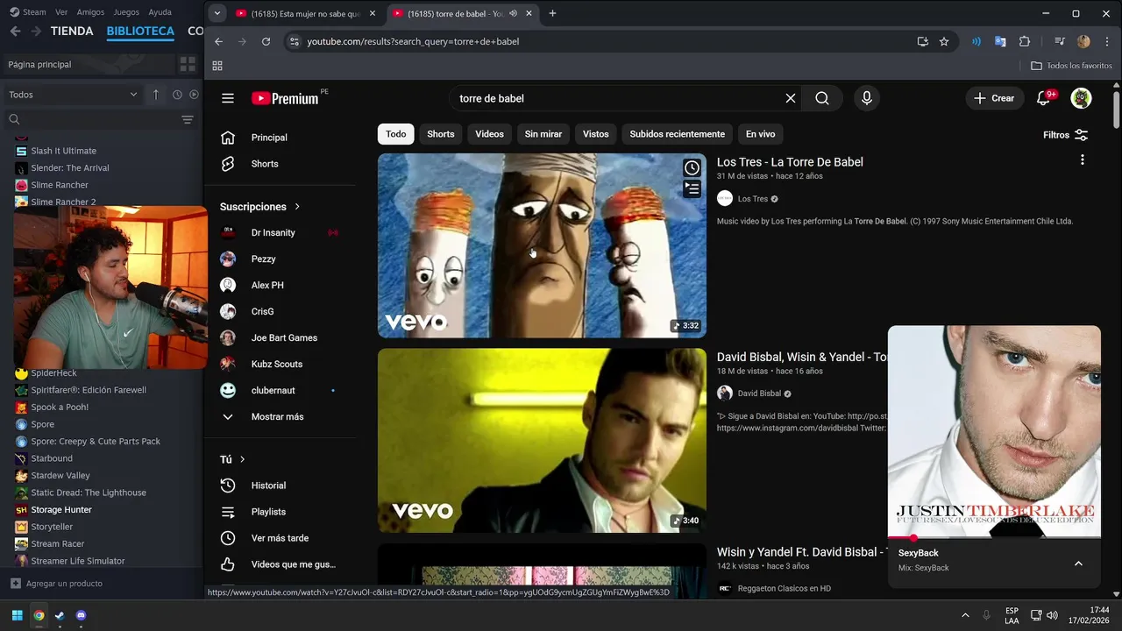The image size is (1122, 631).
Task: Select the Todo filter chip
Action: [x=396, y=134]
